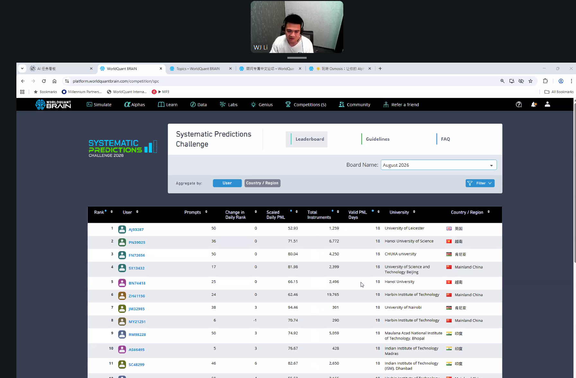Image resolution: width=576 pixels, height=378 pixels.
Task: Open the tab search dropdown arrow
Action: [x=22, y=68]
